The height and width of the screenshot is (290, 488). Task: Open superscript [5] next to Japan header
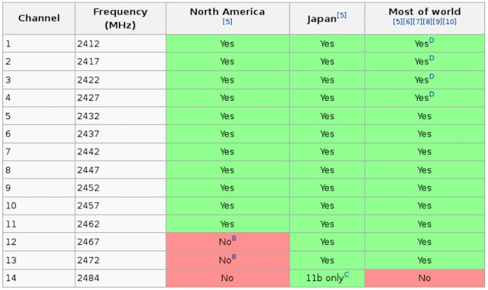click(x=342, y=15)
